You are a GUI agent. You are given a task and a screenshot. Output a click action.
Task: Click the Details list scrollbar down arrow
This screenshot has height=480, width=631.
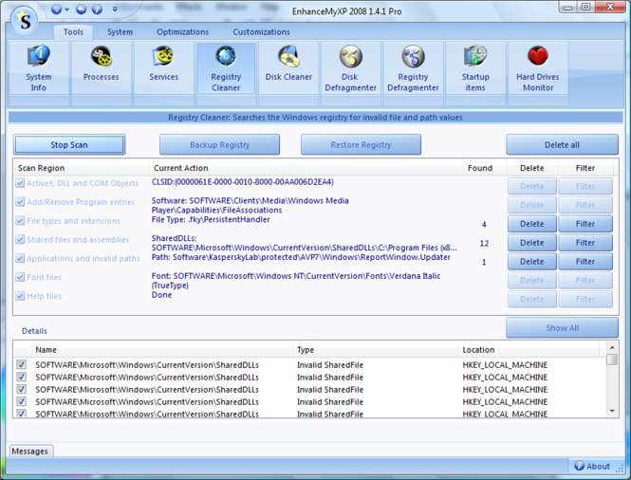[612, 411]
